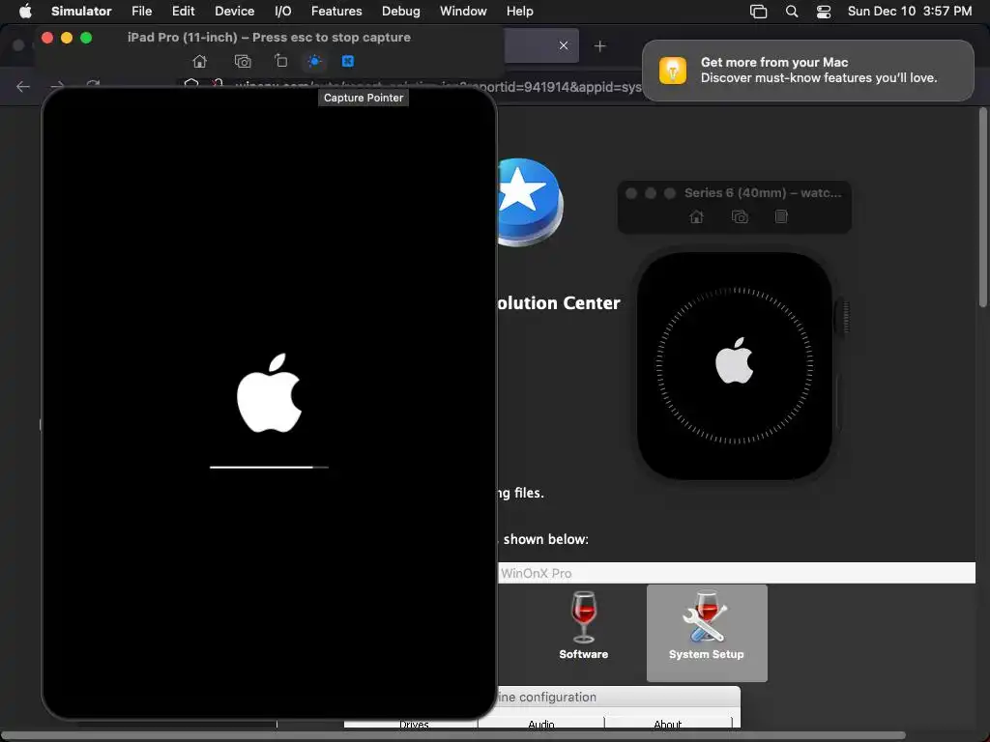Go back in the browser
Image resolution: width=990 pixels, height=742 pixels.
click(23, 87)
